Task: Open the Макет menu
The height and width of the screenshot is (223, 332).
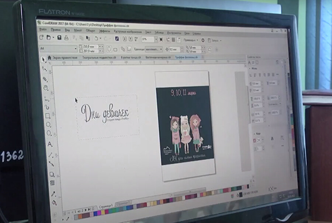Action: 78,31
